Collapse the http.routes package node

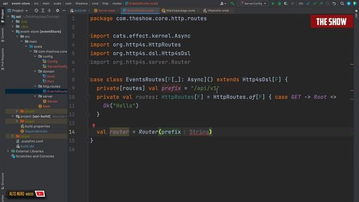[35, 86]
